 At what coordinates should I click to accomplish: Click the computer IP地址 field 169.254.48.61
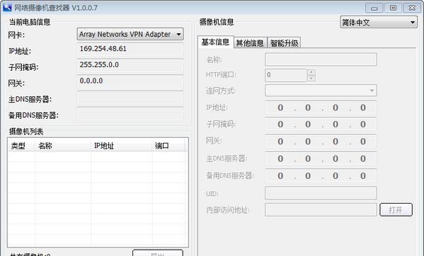pos(130,50)
